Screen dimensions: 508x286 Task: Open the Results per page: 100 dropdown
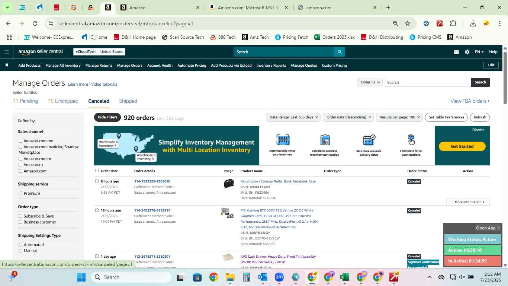pos(399,117)
